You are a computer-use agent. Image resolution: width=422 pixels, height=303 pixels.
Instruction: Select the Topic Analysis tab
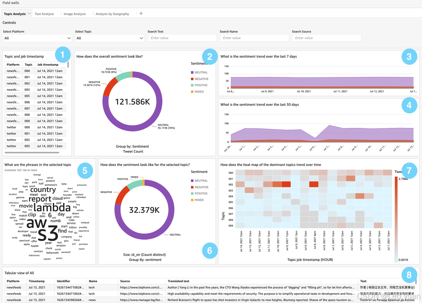[x=15, y=14]
